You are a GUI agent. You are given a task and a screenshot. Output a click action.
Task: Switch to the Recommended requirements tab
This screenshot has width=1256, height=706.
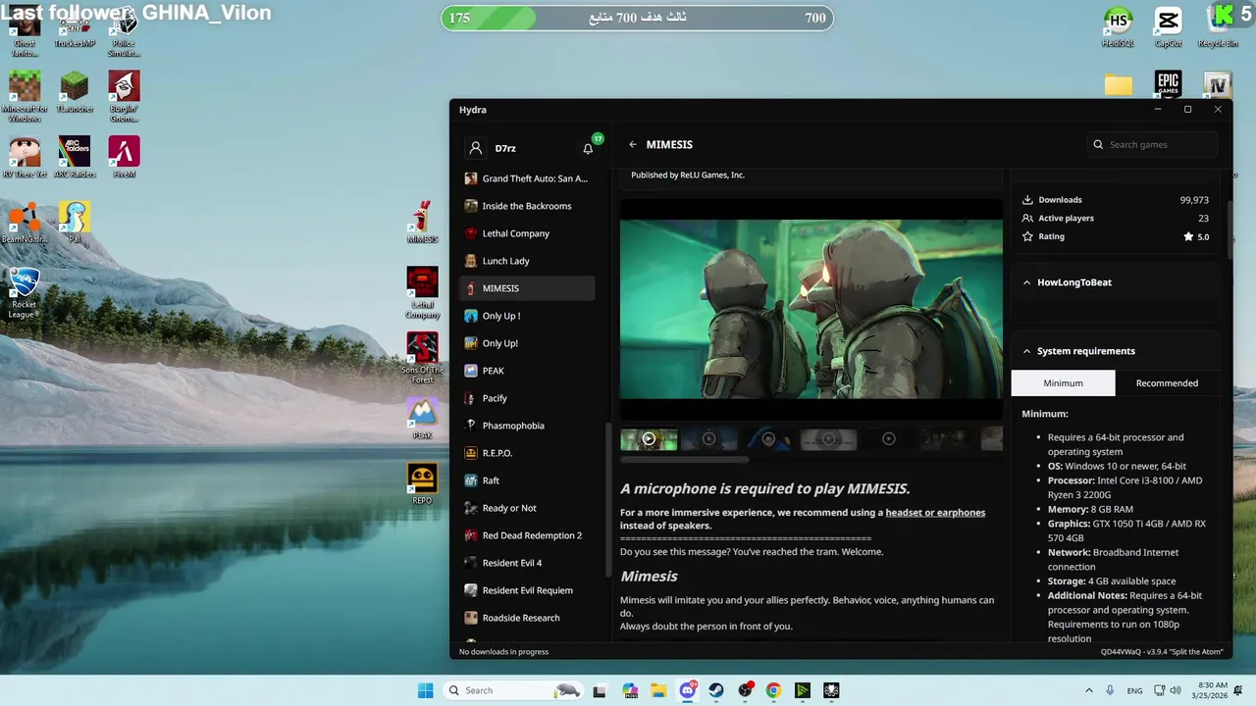point(1167,383)
